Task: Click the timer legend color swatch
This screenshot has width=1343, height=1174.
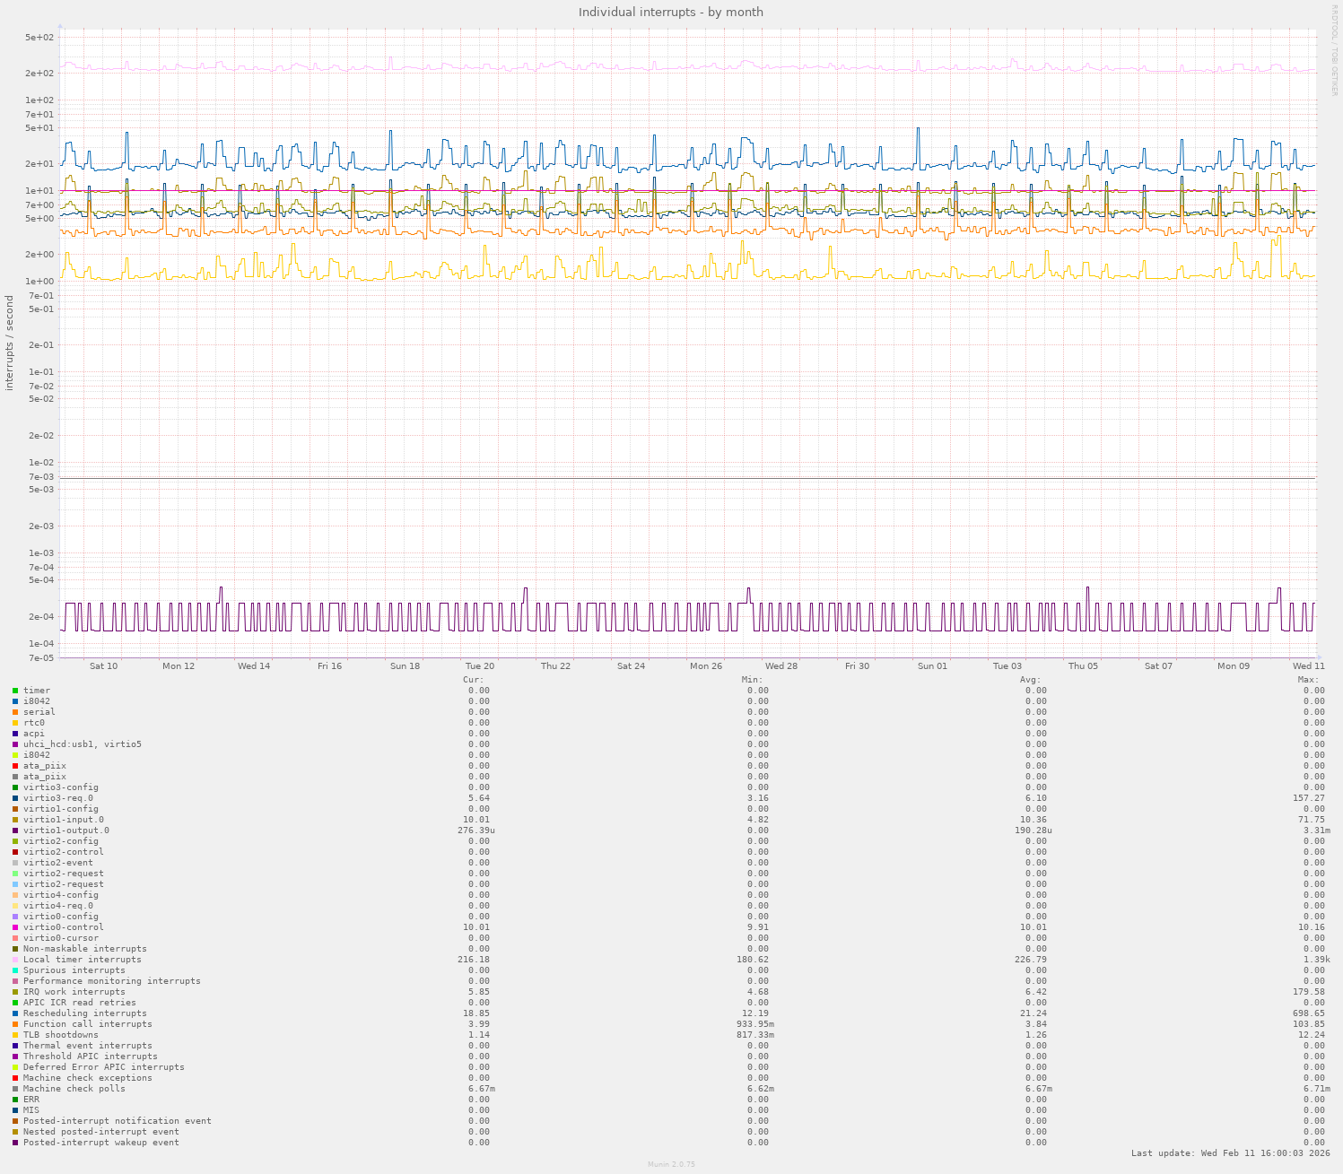Action: pyautogui.click(x=15, y=691)
